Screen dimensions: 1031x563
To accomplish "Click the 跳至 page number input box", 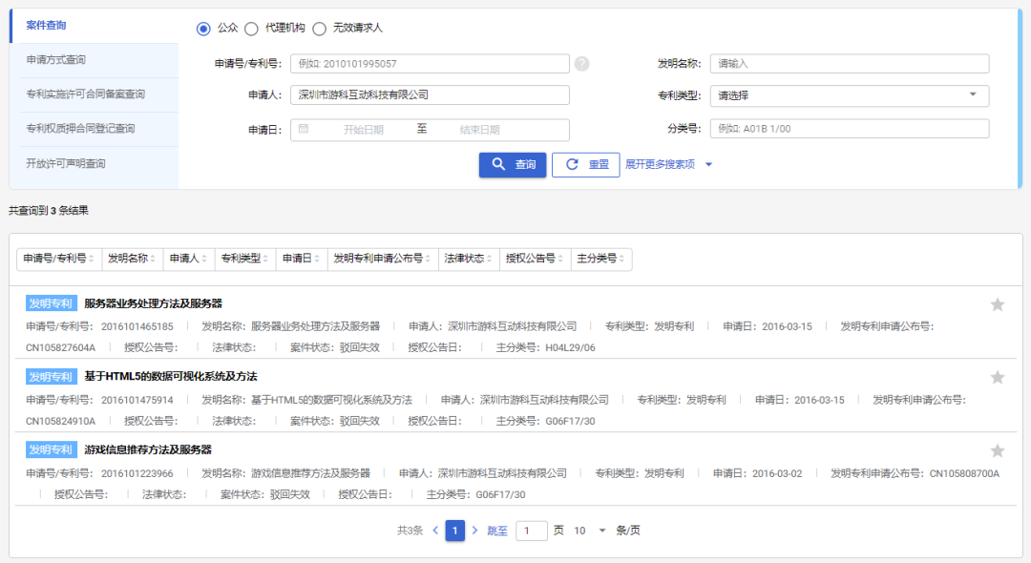I will point(531,530).
